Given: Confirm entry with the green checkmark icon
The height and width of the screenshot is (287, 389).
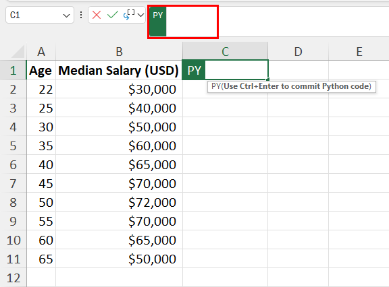Looking at the screenshot, I should [113, 15].
